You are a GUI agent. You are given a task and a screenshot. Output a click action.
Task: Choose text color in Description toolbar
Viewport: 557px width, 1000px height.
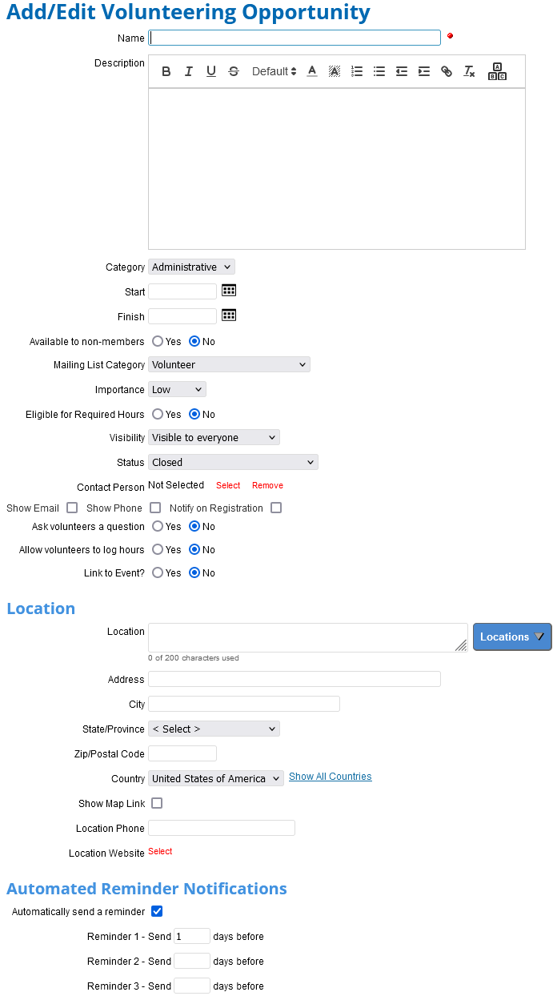pos(312,71)
